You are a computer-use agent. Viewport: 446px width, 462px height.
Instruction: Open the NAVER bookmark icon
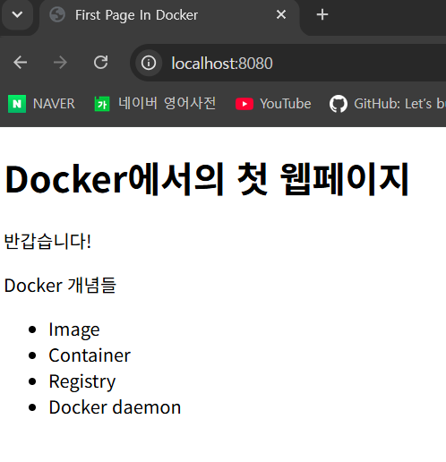17,104
